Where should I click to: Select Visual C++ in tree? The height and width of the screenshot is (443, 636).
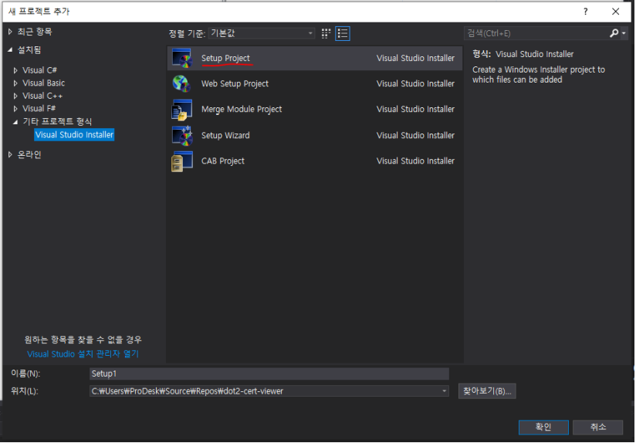42,96
